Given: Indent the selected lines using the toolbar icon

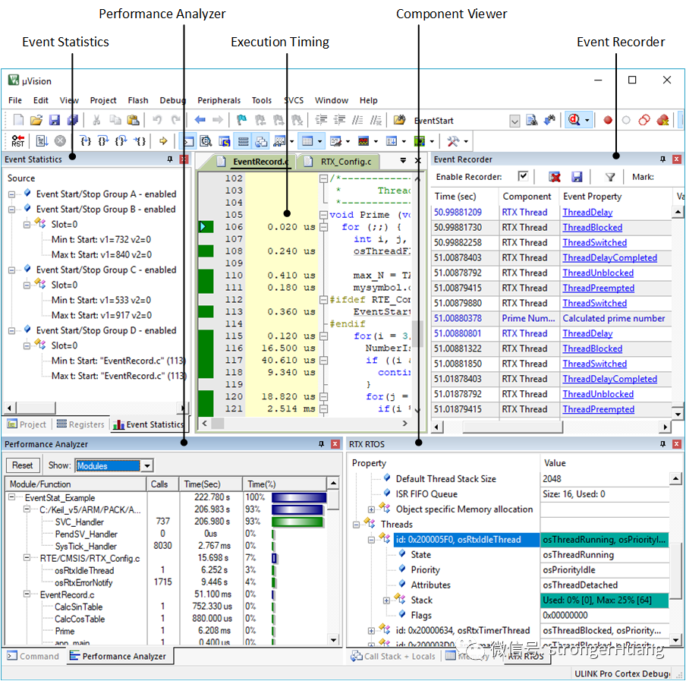Looking at the screenshot, I should pyautogui.click(x=321, y=119).
